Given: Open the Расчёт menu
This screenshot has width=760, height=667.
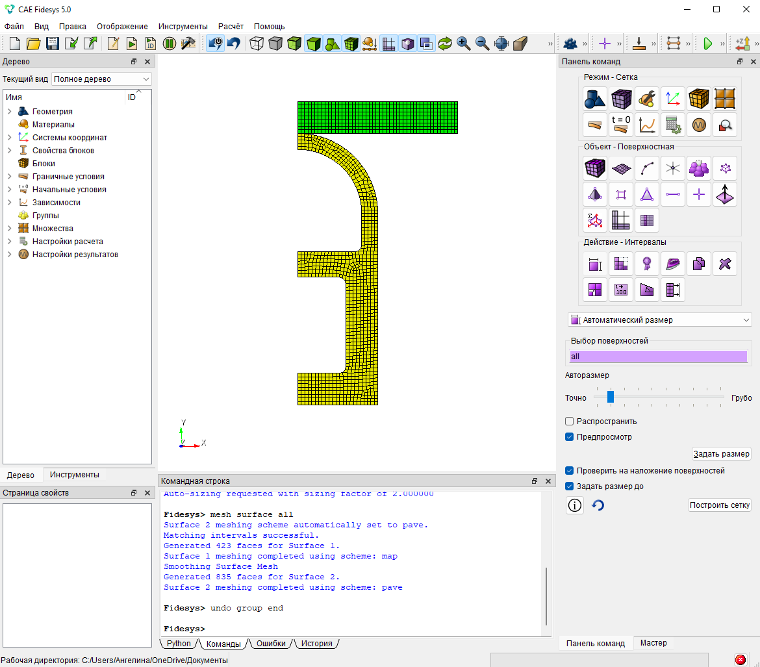Looking at the screenshot, I should click(x=231, y=26).
